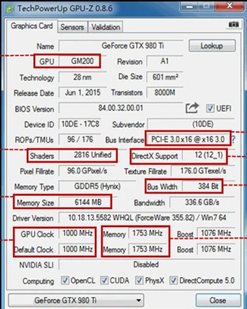Select the Graphics Card tab
The image size is (247, 309).
[x=32, y=26]
